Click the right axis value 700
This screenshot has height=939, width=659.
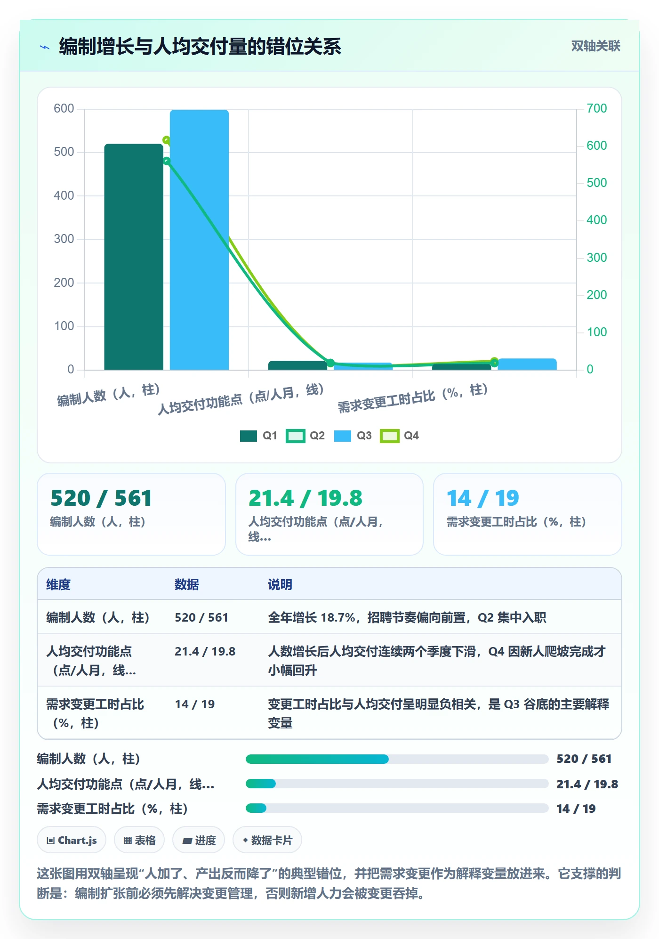[596, 108]
